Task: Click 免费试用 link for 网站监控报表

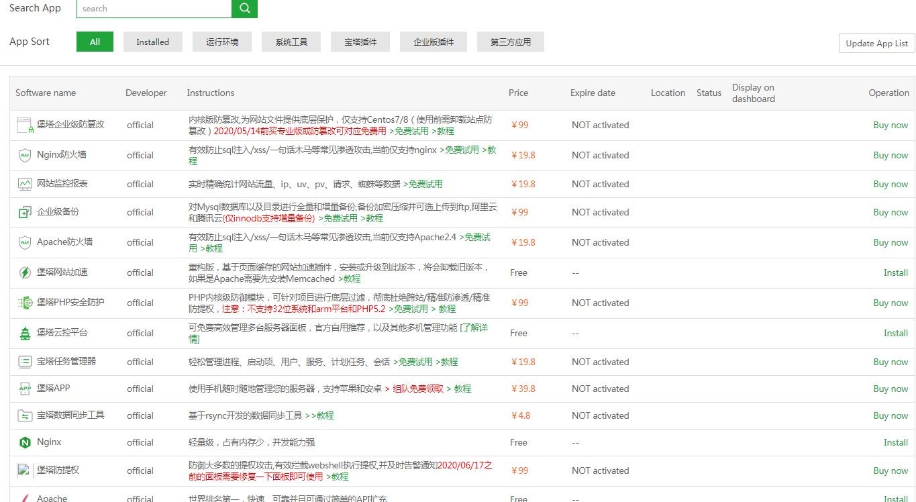Action: click(425, 184)
